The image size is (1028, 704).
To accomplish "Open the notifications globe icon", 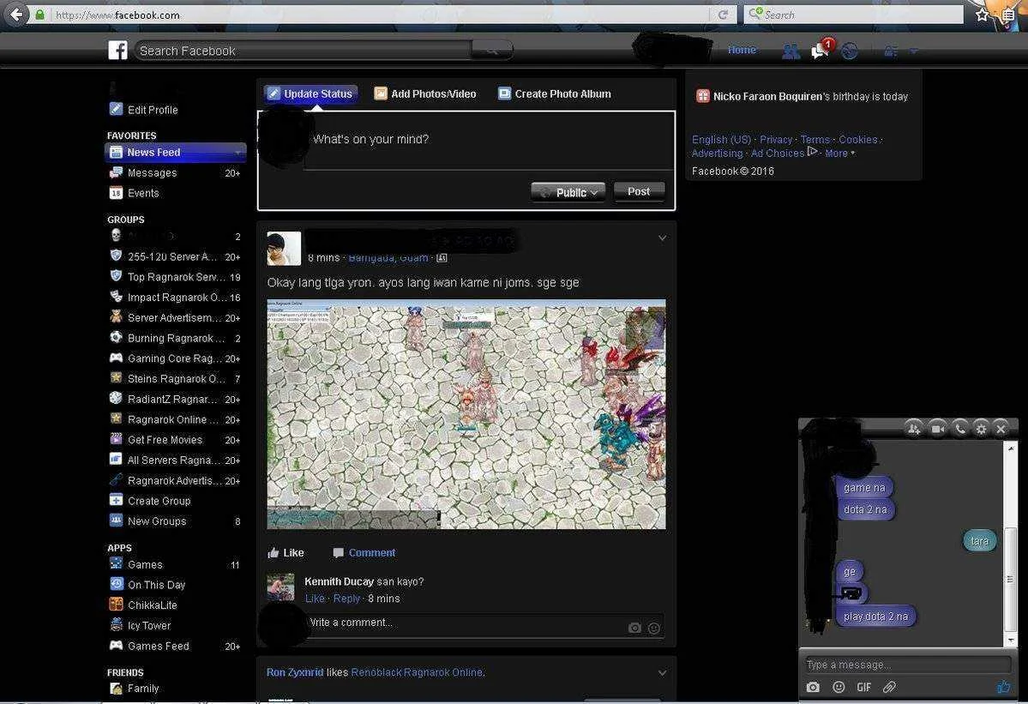I will pos(849,51).
